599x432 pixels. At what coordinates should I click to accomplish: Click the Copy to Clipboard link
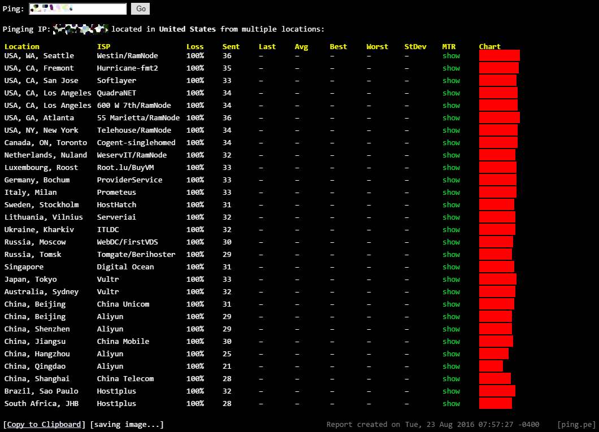point(44,424)
